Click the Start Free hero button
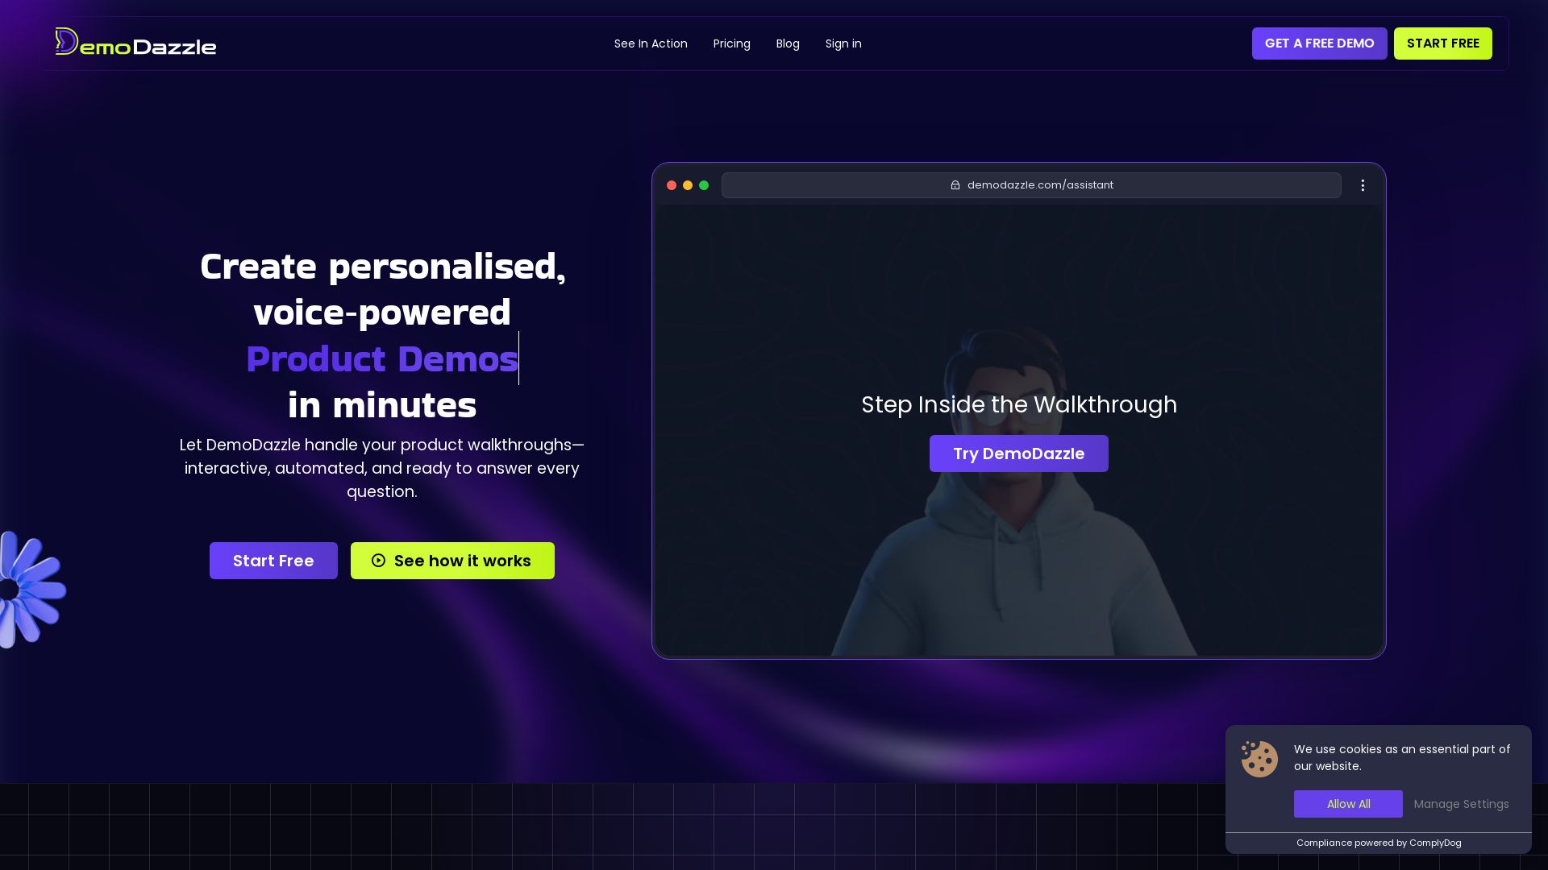Viewport: 1548px width, 870px height. click(273, 561)
